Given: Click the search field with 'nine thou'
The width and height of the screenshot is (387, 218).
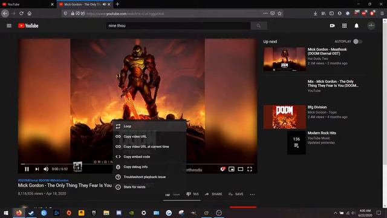Looking at the screenshot, I should click(x=178, y=25).
